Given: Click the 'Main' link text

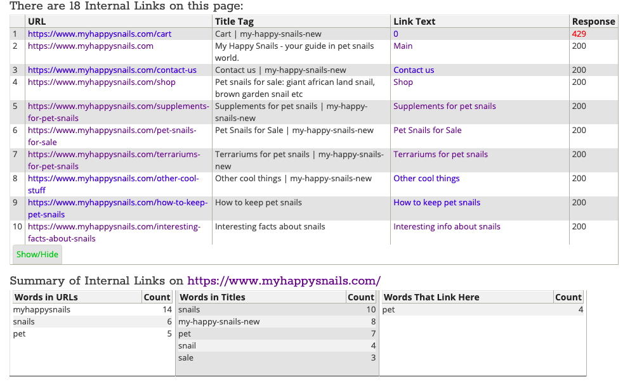Looking at the screenshot, I should click(x=403, y=46).
